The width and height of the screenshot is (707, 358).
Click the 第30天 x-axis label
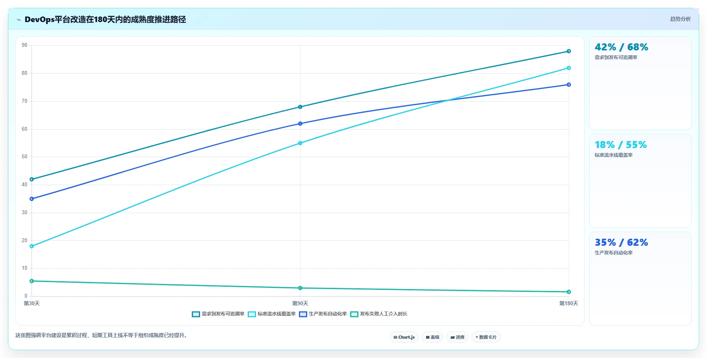point(32,303)
